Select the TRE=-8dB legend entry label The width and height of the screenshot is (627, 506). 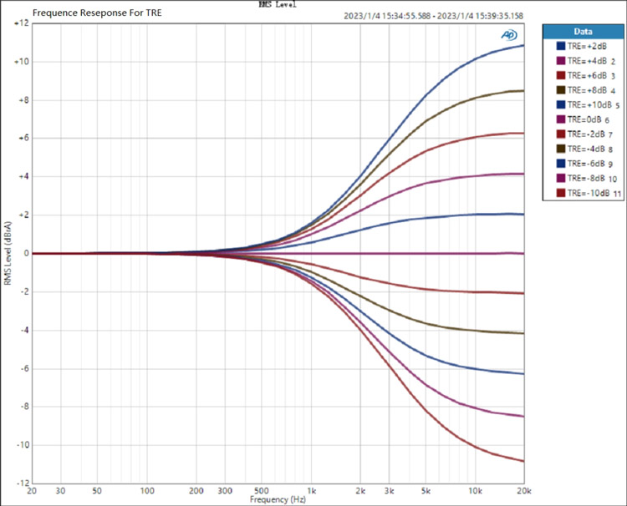click(586, 178)
